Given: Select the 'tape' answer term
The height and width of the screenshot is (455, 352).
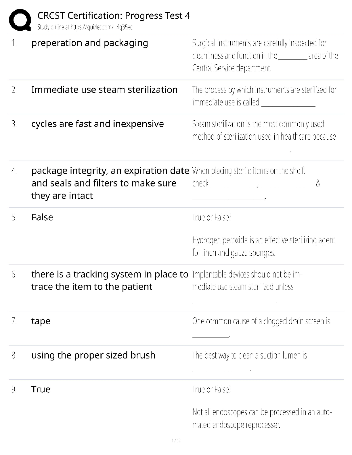Looking at the screenshot, I should click(41, 321).
